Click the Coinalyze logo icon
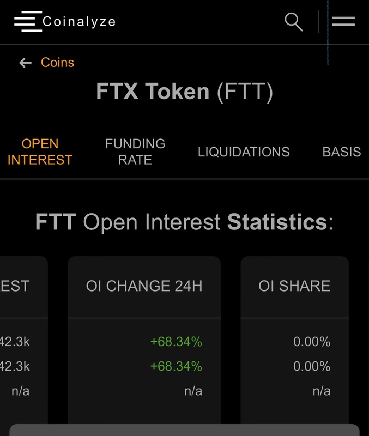The width and height of the screenshot is (369, 436). (x=28, y=21)
